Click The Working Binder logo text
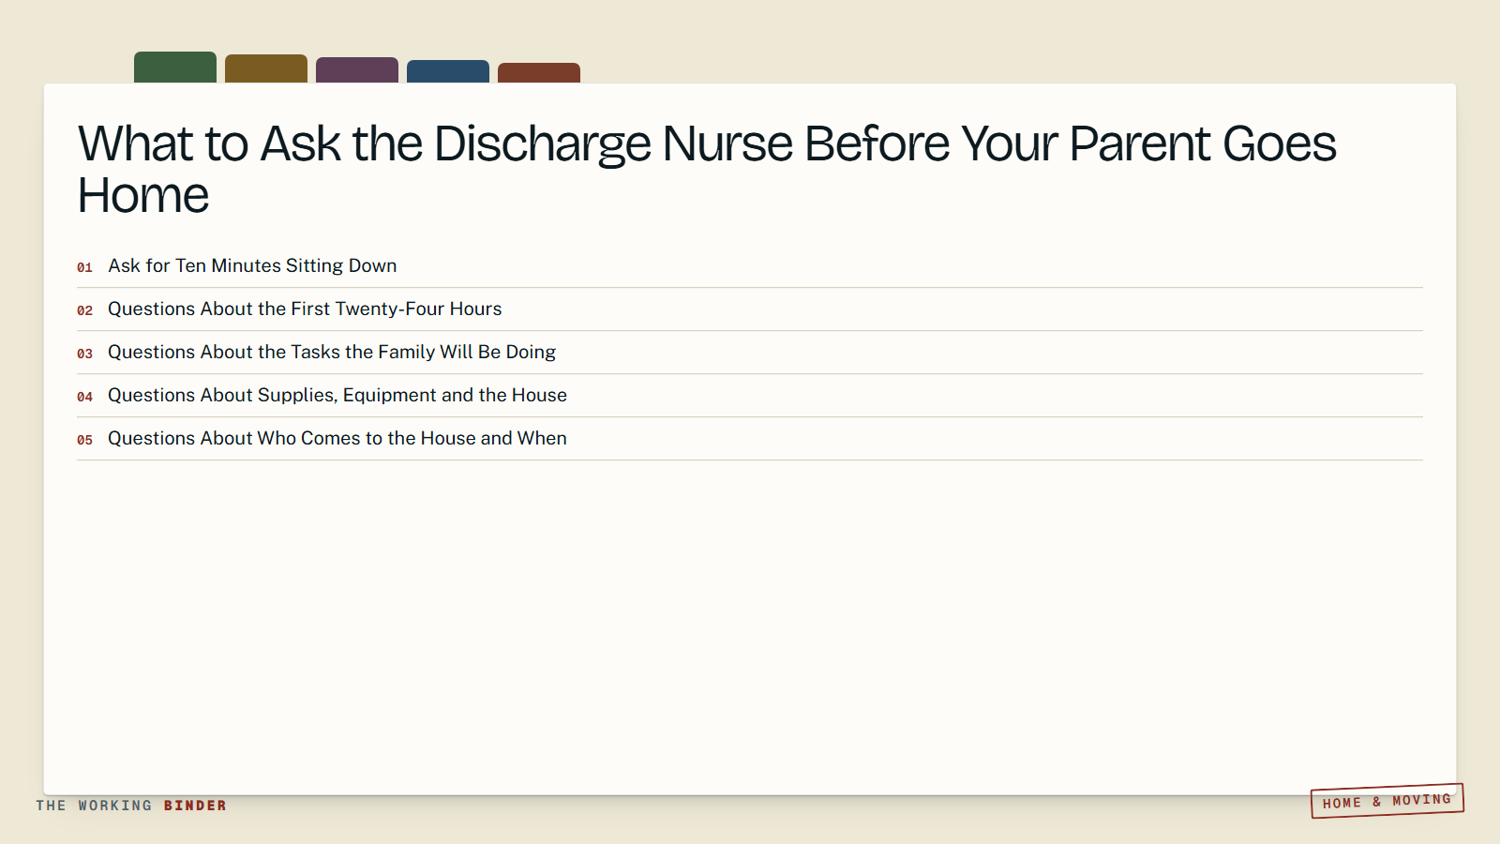This screenshot has height=844, width=1500. (x=131, y=806)
